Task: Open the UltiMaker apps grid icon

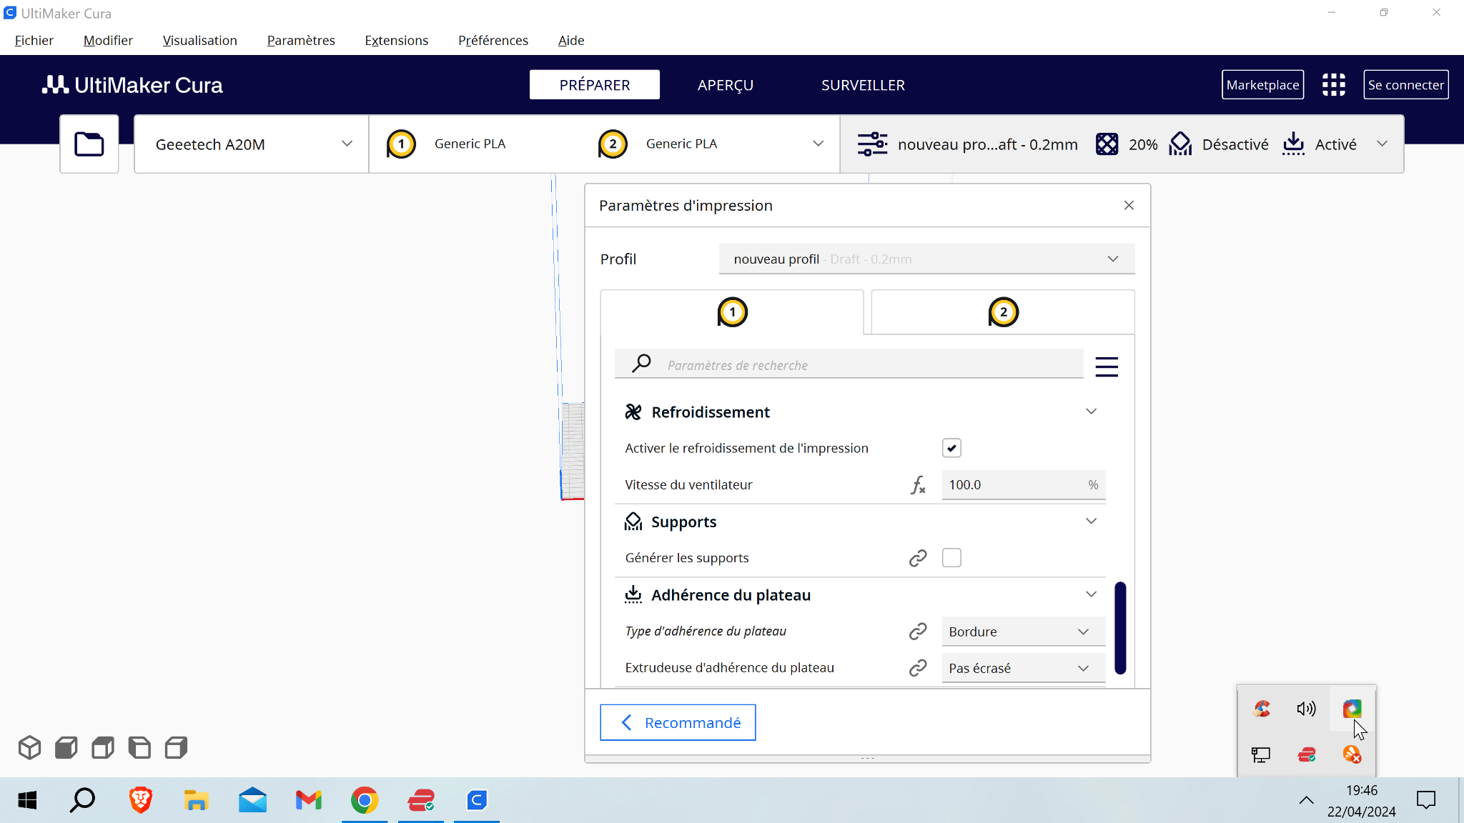Action: point(1333,84)
